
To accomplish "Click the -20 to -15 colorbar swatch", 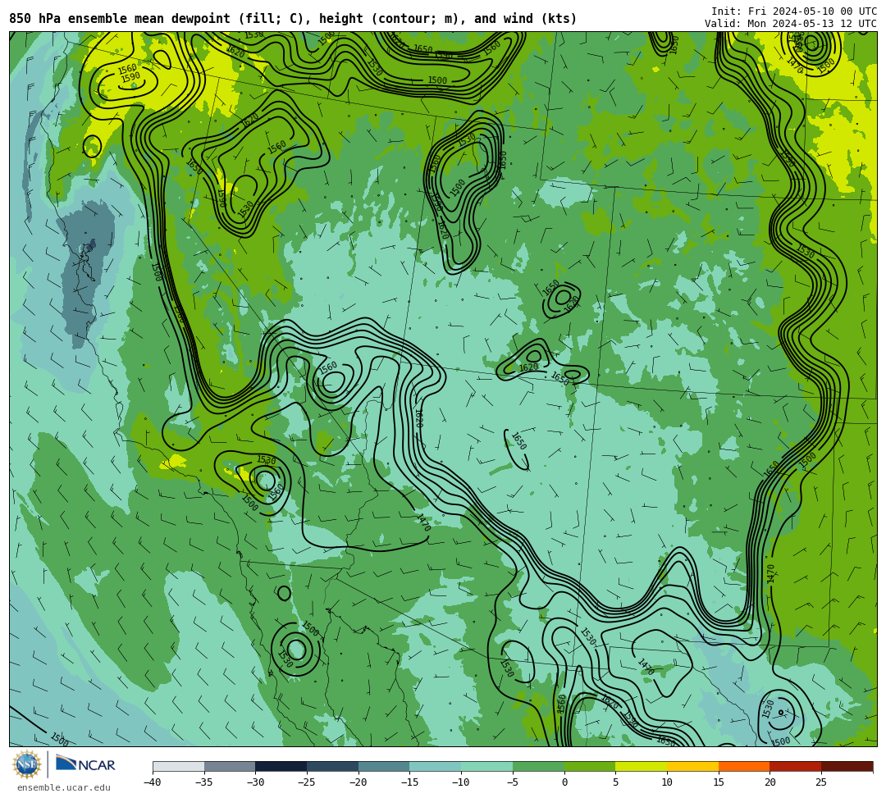I will [x=384, y=766].
